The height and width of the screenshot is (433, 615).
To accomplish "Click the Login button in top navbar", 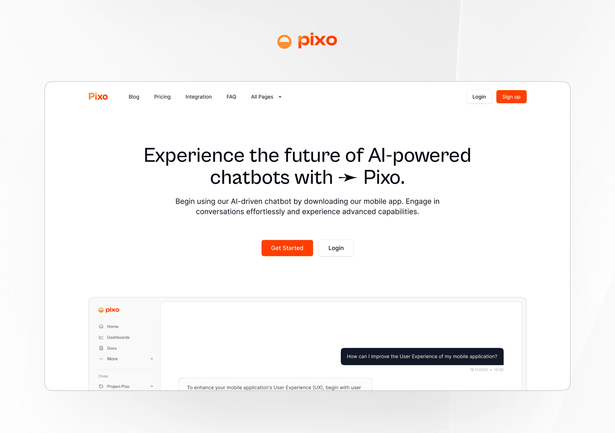I will tap(479, 97).
